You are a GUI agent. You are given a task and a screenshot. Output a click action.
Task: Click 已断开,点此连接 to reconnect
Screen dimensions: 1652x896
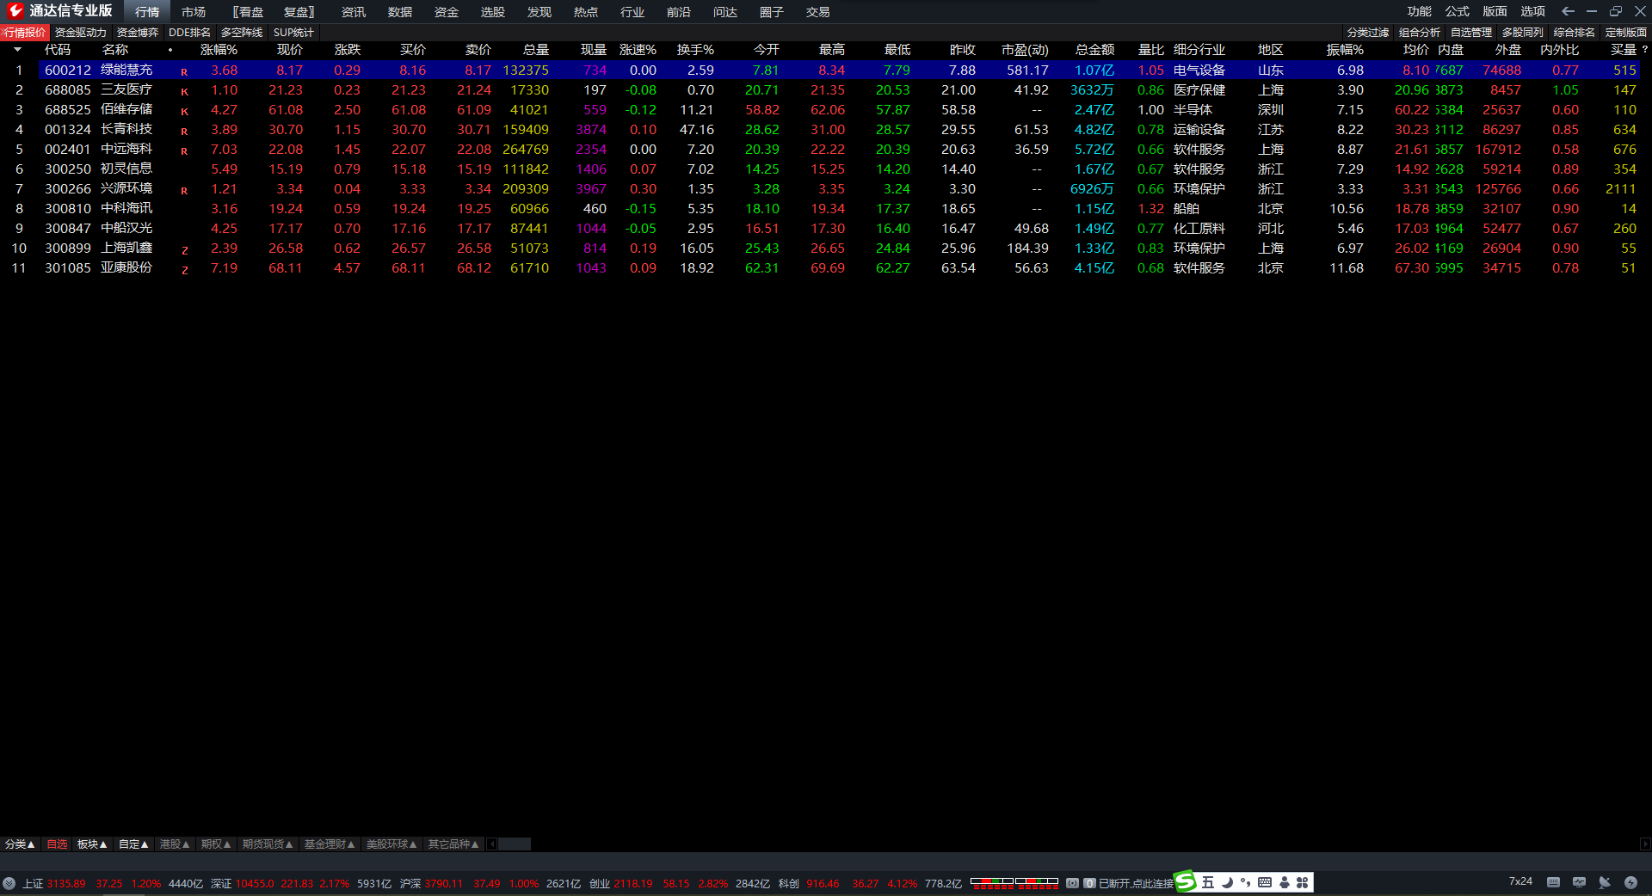pyautogui.click(x=1136, y=883)
